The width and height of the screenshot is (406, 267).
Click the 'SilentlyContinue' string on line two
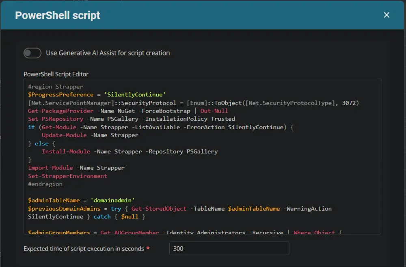(x=135, y=94)
